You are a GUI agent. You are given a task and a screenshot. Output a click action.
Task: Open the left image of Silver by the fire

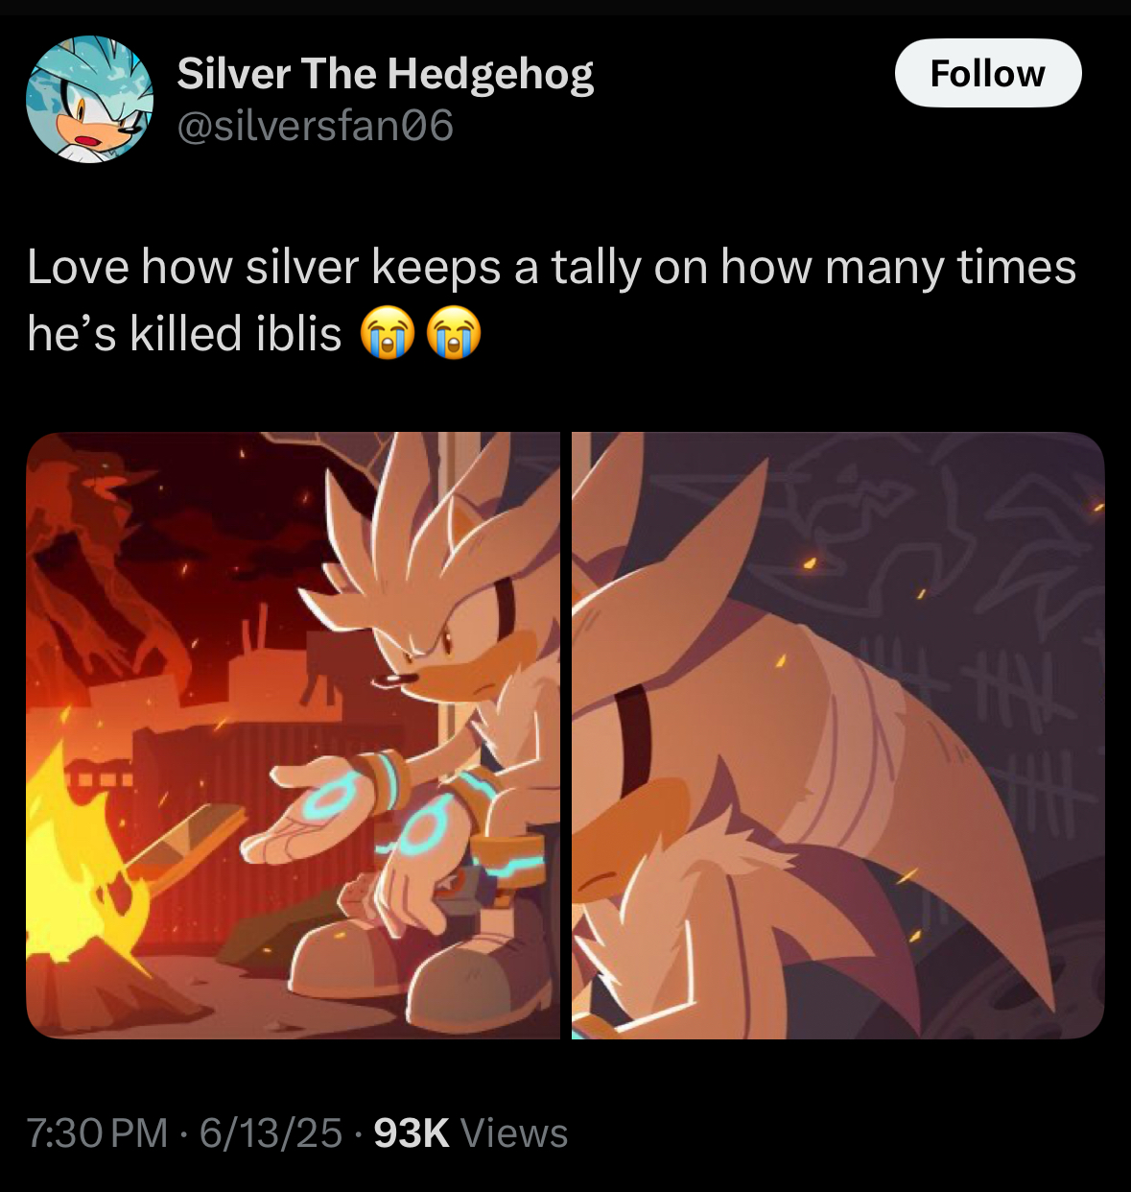tap(293, 735)
